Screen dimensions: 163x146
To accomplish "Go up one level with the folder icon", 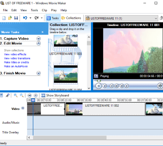I will coord(161,18).
